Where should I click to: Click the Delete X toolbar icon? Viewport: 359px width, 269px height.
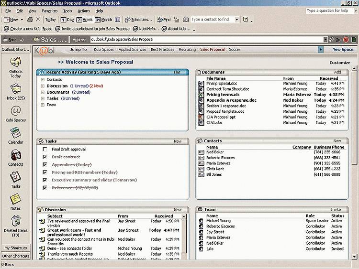click(x=38, y=20)
